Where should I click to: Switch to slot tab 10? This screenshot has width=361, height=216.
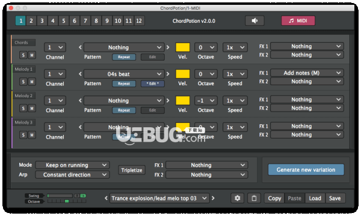(x=118, y=20)
